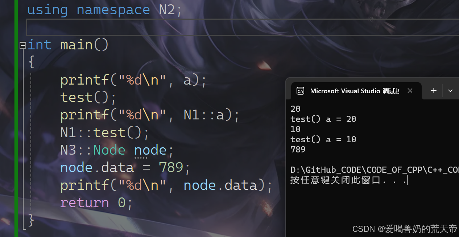Click 'printf("%d\n", N1::a);' statement

150,115
